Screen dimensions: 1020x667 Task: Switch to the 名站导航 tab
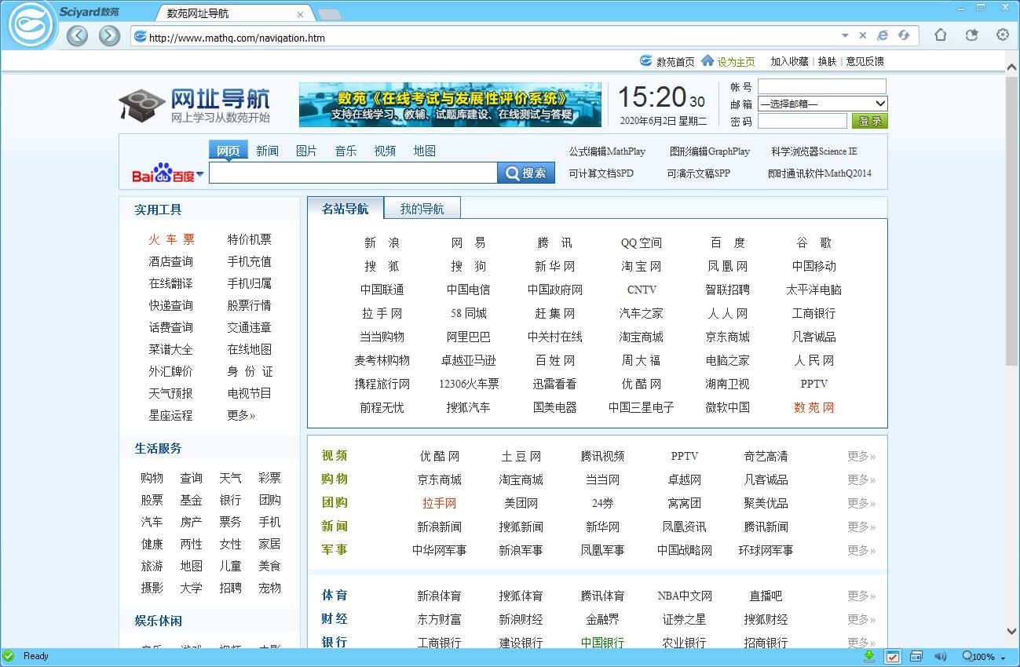pos(345,208)
